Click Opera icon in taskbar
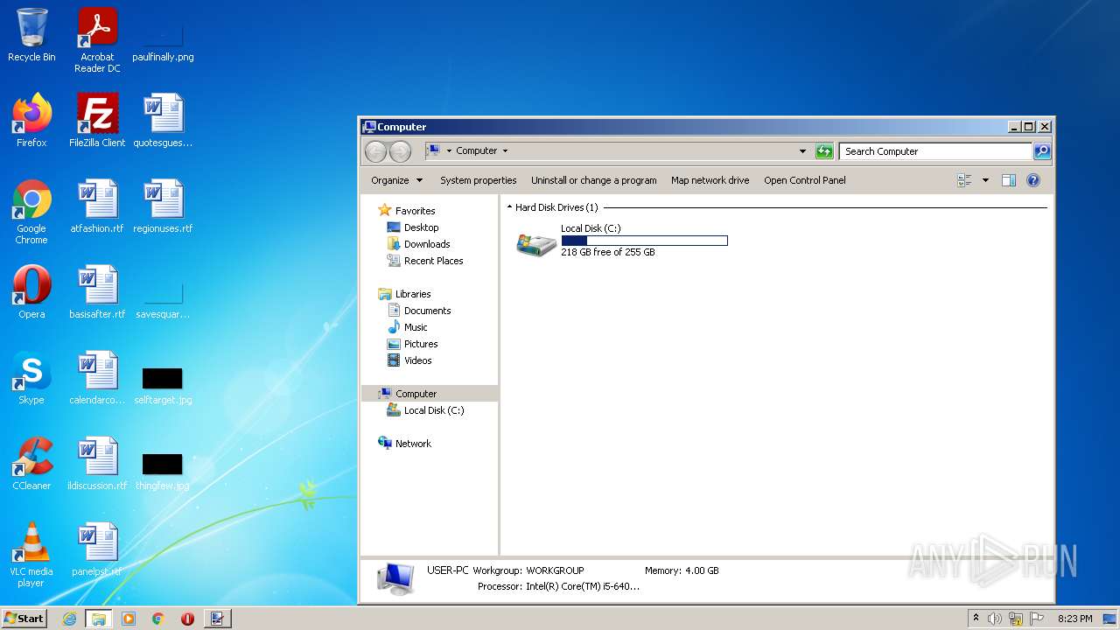 click(x=187, y=619)
